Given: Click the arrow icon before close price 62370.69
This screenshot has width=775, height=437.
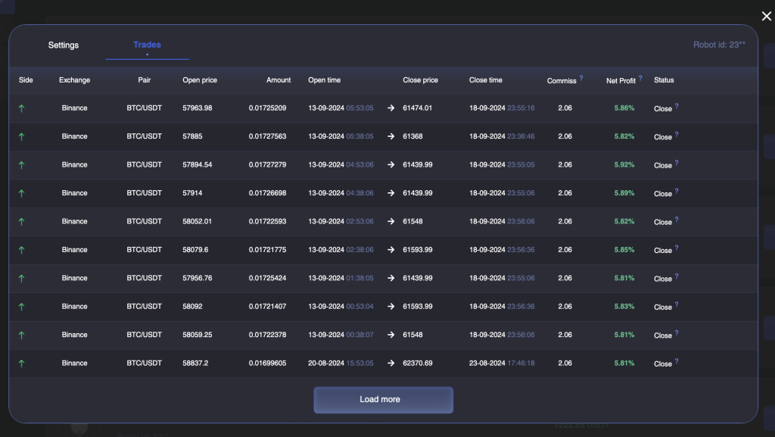Looking at the screenshot, I should [391, 364].
